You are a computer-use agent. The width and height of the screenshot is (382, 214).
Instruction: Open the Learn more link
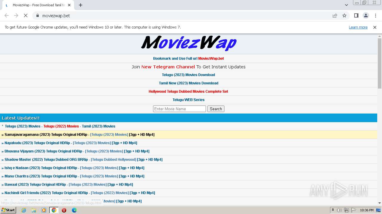(x=358, y=27)
